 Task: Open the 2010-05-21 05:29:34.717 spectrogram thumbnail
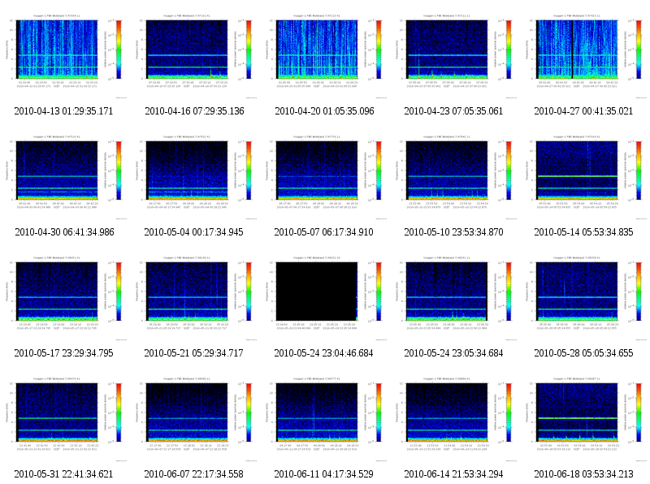(194, 297)
